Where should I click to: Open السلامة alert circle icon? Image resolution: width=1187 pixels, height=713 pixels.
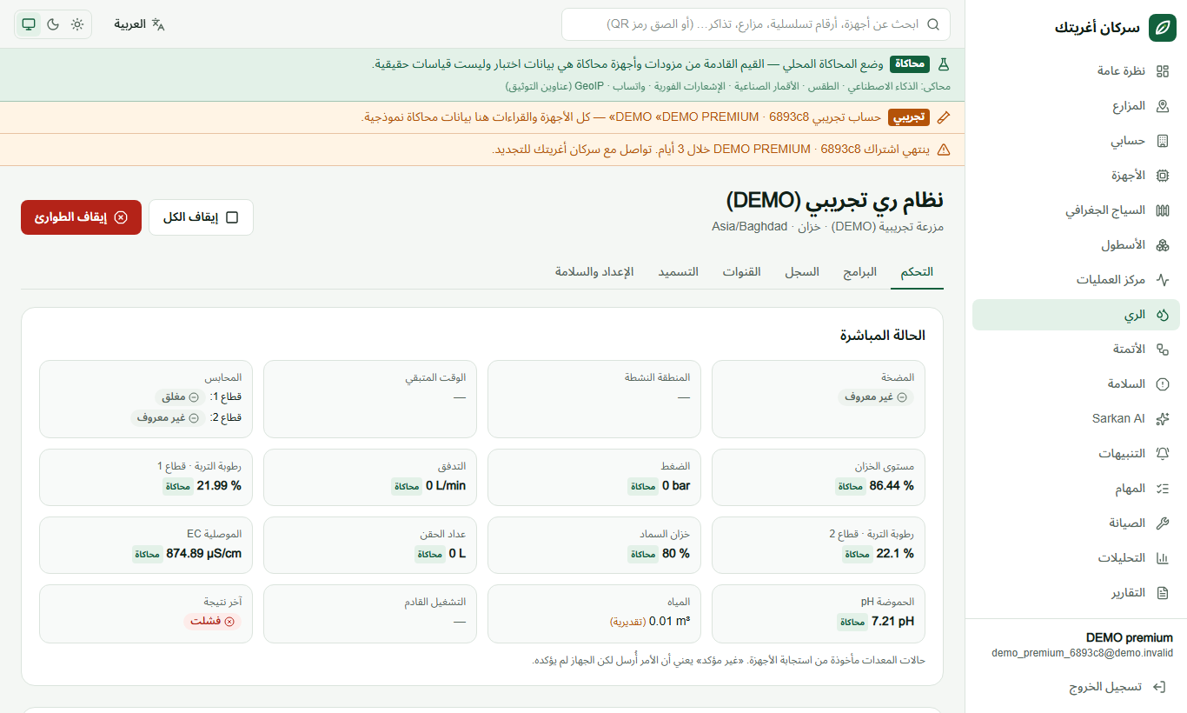pyautogui.click(x=1163, y=384)
